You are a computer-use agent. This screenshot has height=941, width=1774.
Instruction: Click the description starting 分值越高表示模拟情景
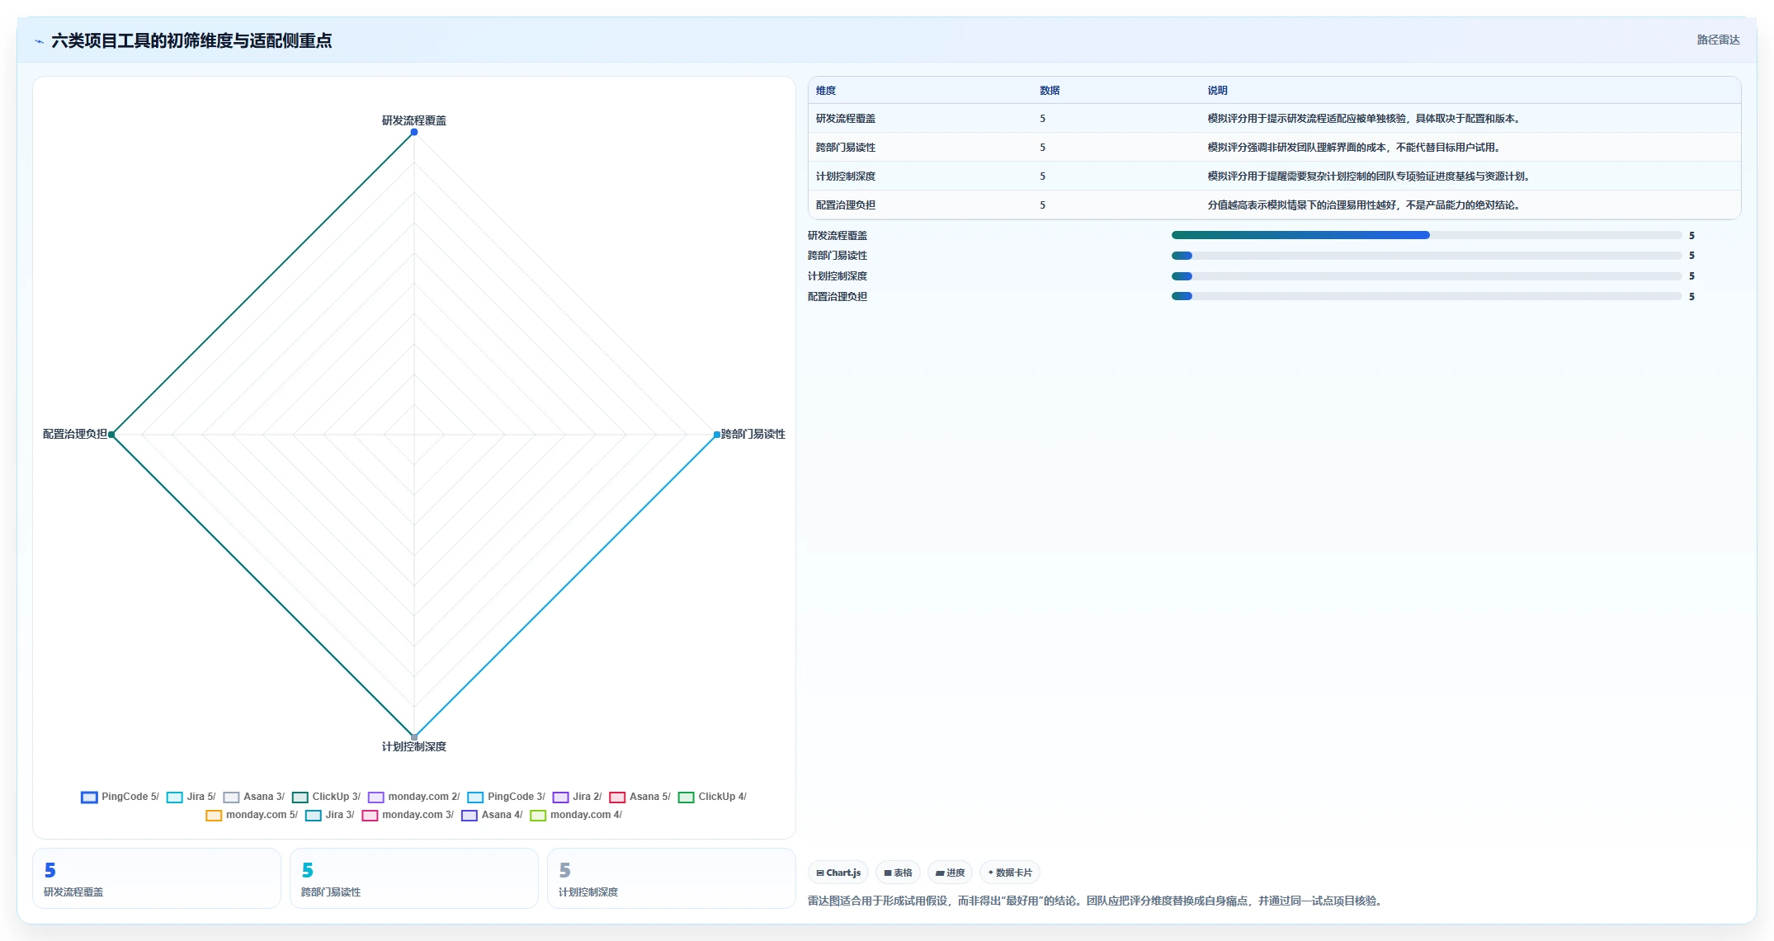click(x=1364, y=205)
